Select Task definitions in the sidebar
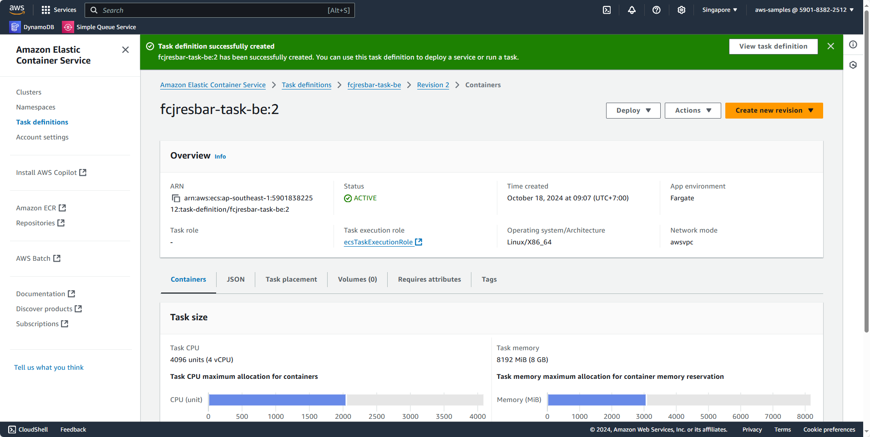 (x=42, y=122)
